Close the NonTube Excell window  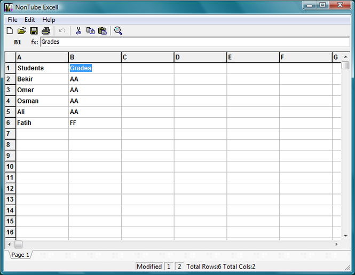(340, 5)
